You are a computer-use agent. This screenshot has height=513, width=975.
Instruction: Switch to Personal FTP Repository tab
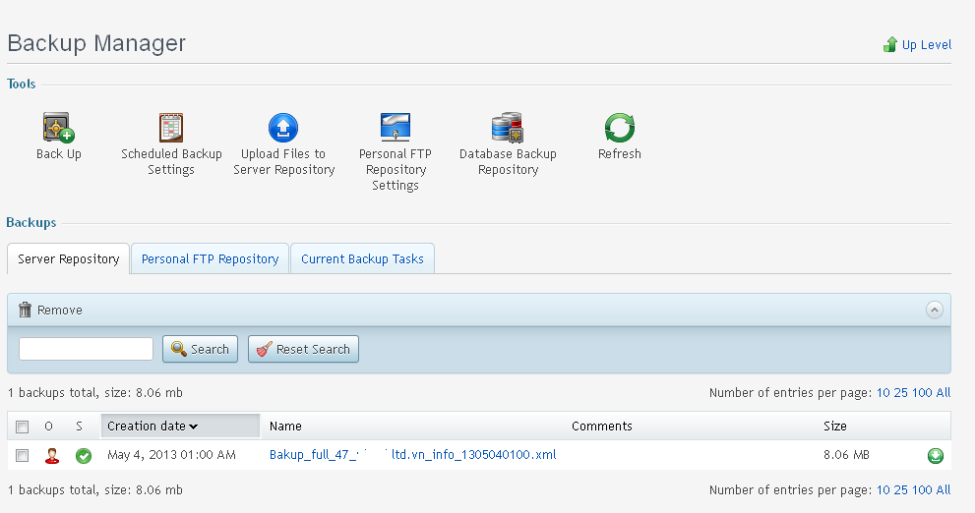[210, 259]
